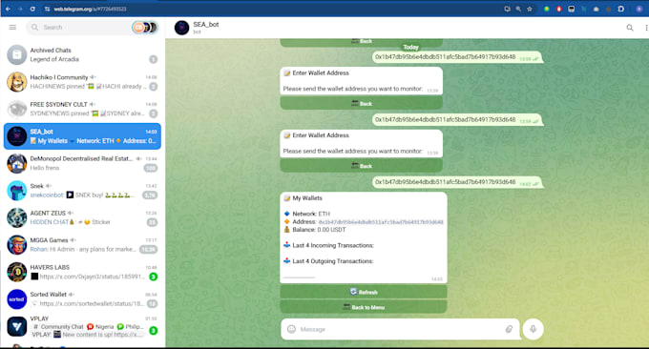
Task: Click the zoom magnifier icon in address bar
Action: tap(518, 9)
